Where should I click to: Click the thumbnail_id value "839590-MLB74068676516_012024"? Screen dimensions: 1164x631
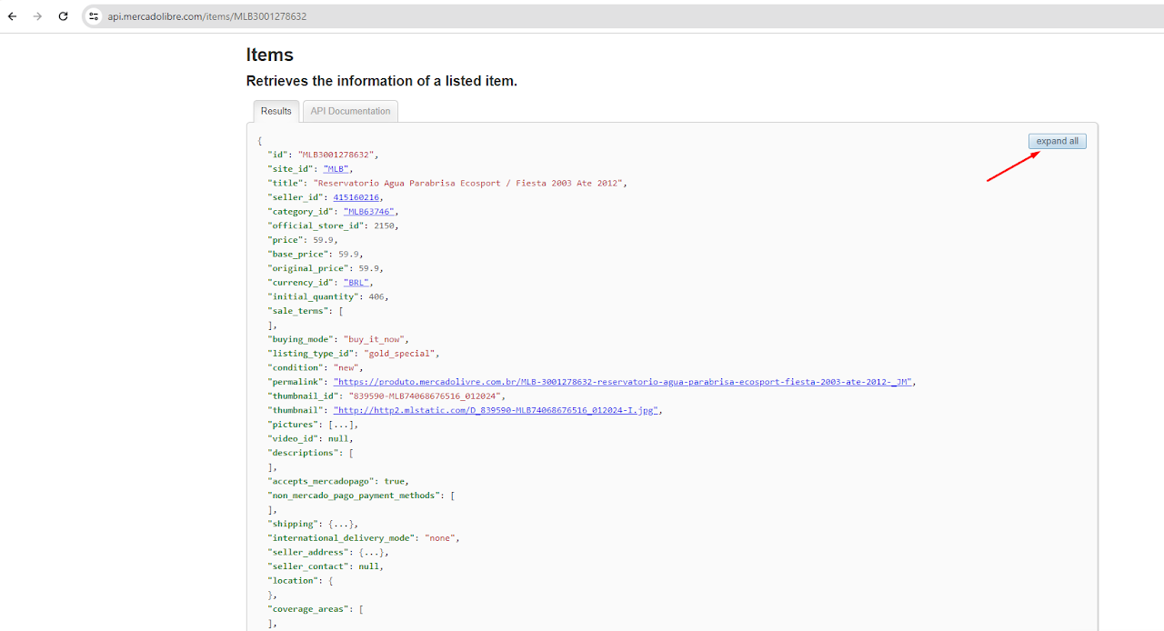click(x=424, y=396)
